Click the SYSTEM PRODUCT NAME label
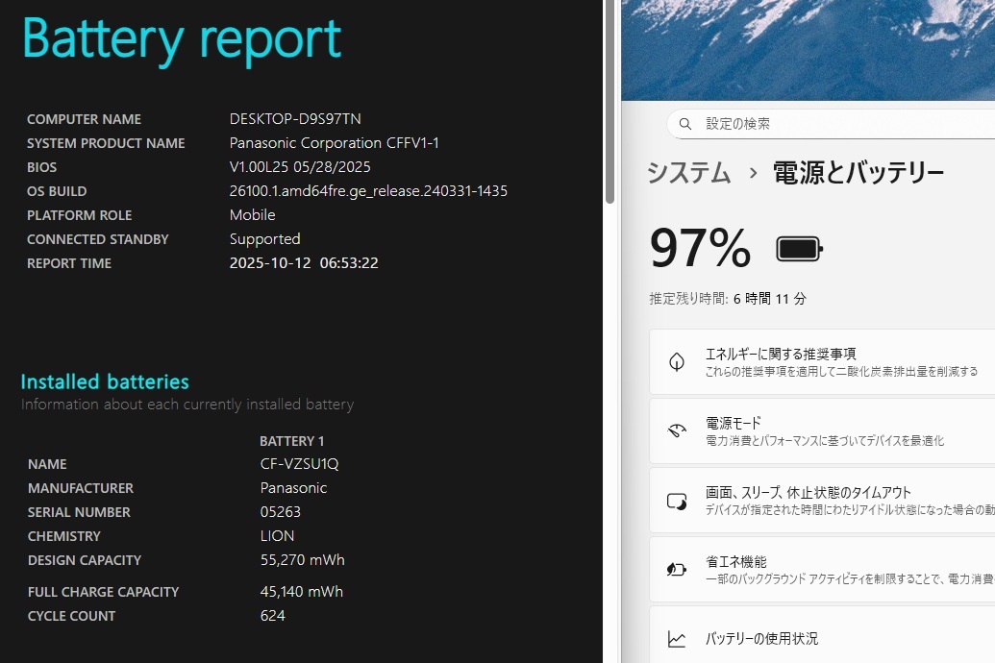995x663 pixels. [106, 143]
